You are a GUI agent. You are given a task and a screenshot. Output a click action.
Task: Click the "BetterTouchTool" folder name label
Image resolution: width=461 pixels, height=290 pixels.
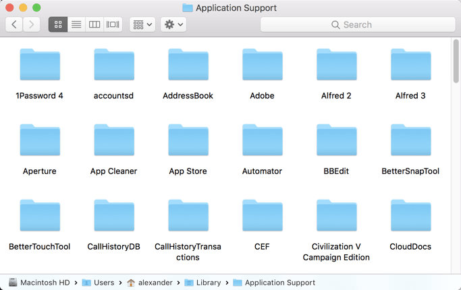coord(39,247)
